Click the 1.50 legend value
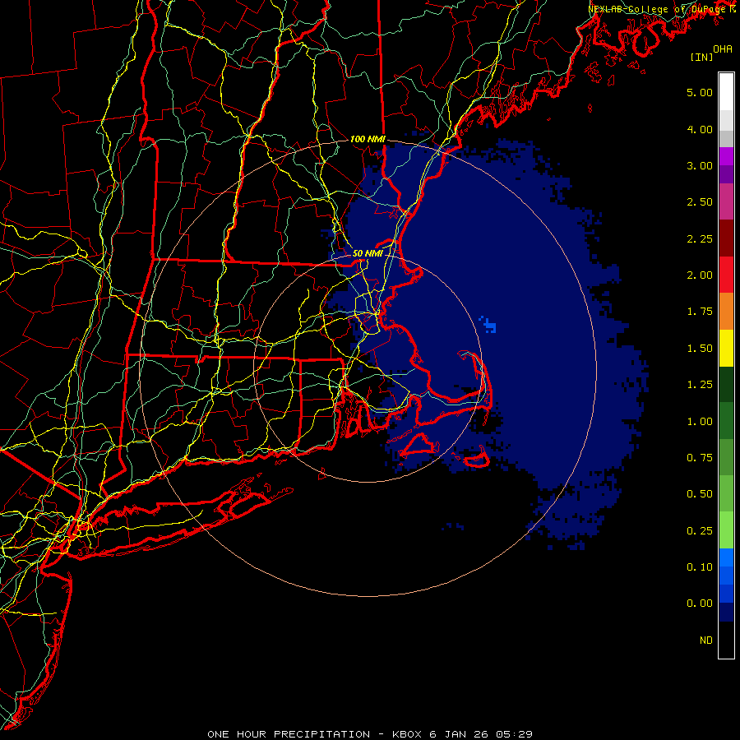The height and width of the screenshot is (740, 740). pos(700,349)
